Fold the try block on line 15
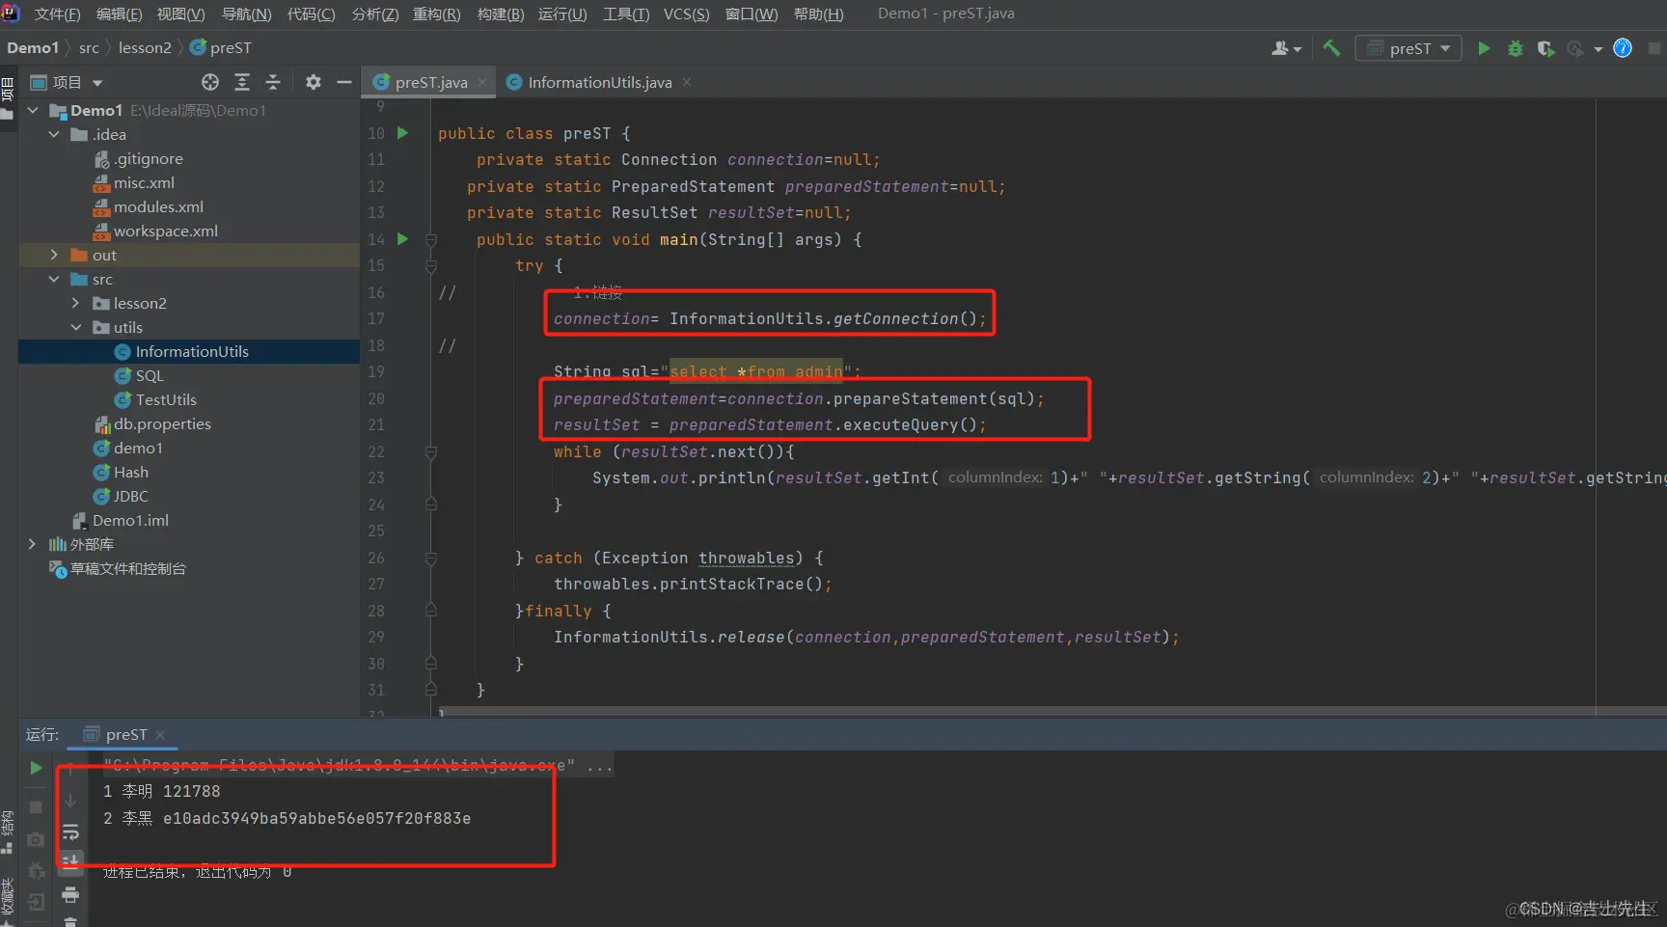 pos(431,266)
